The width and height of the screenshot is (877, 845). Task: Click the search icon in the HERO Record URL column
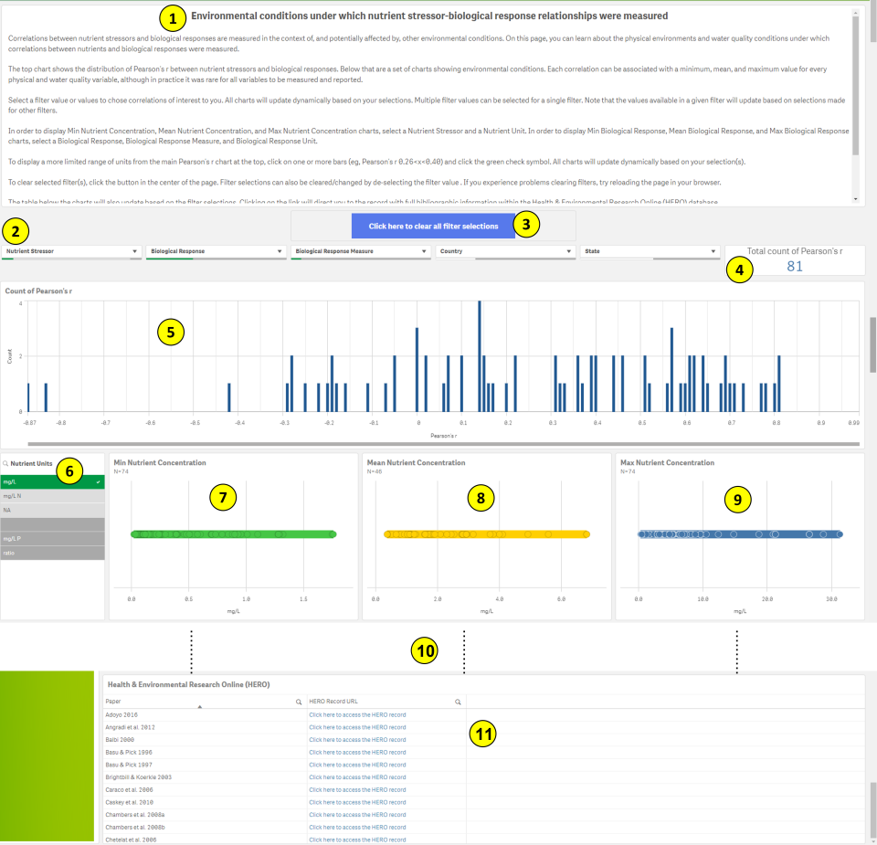[459, 701]
